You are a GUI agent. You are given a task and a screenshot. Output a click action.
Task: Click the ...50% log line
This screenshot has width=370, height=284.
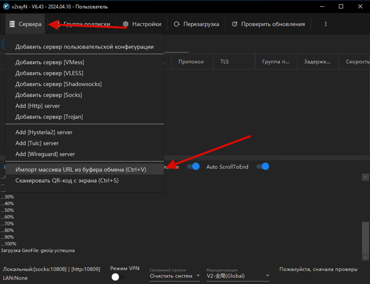tap(7, 210)
